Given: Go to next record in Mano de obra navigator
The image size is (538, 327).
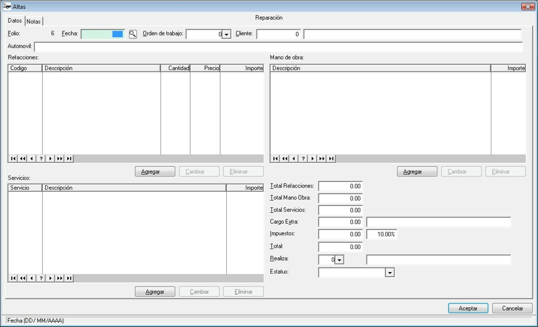Looking at the screenshot, I should point(313,159).
